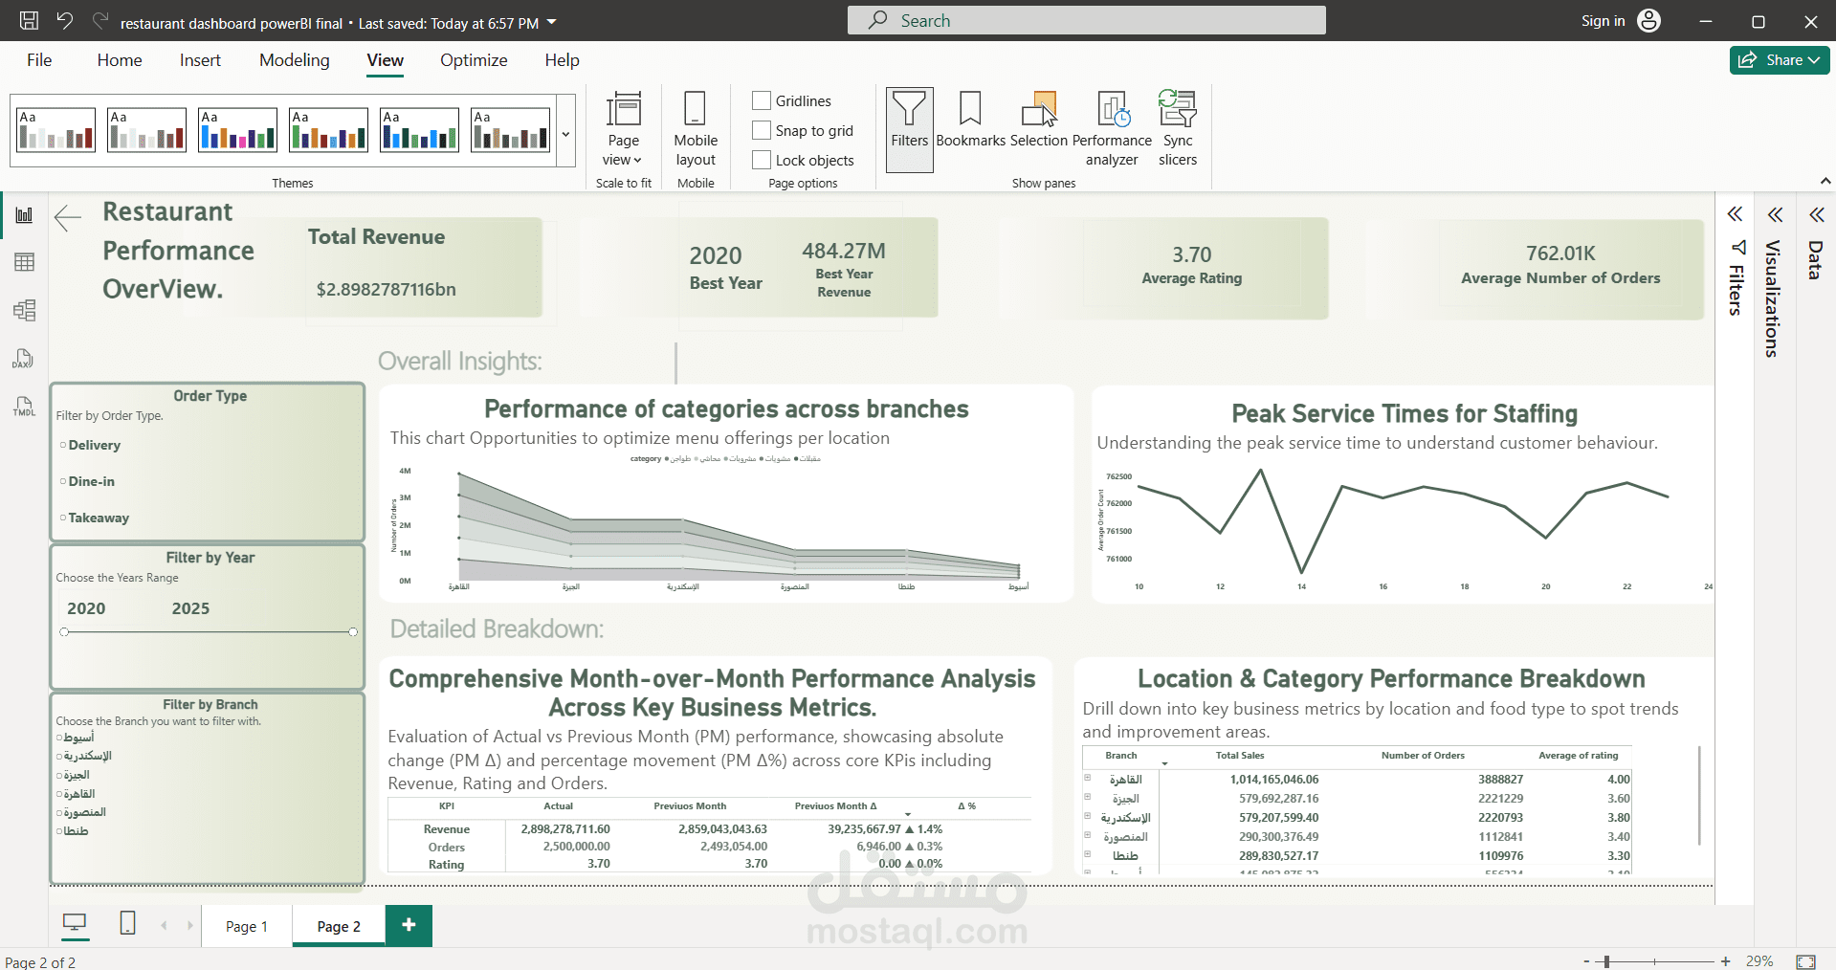Switch to Table view in left sidebar
The width and height of the screenshot is (1836, 970).
[x=24, y=262]
